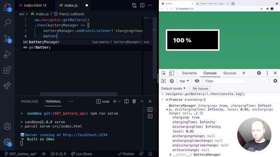
Task: Collapse the BatteryManager object
Action: coord(167,109)
